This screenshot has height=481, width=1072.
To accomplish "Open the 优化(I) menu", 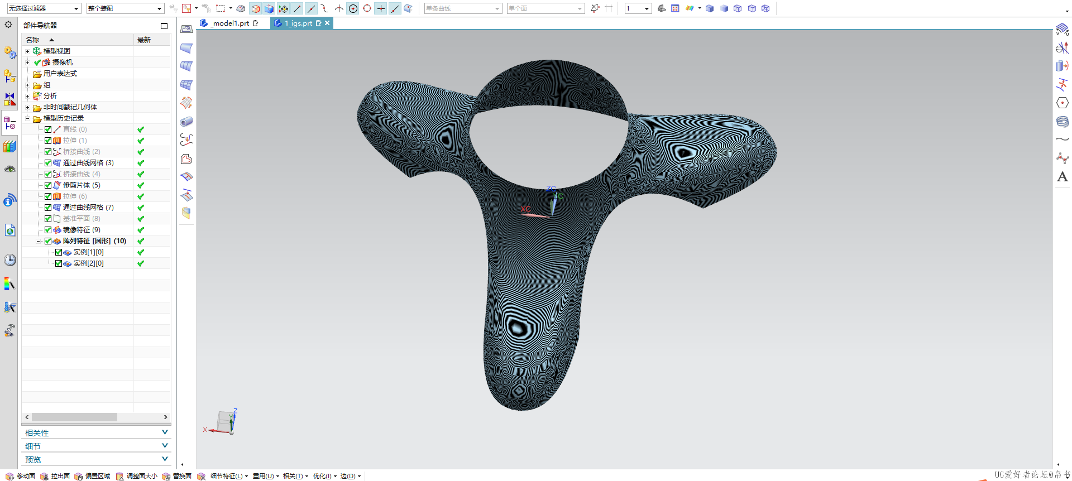I will (x=325, y=476).
